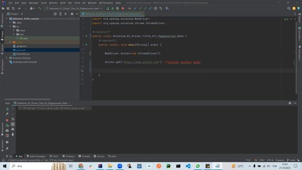Viewport: 302px width, 170px height.
Task: Click UTF-8 encoding in status bar
Action: click(270, 160)
